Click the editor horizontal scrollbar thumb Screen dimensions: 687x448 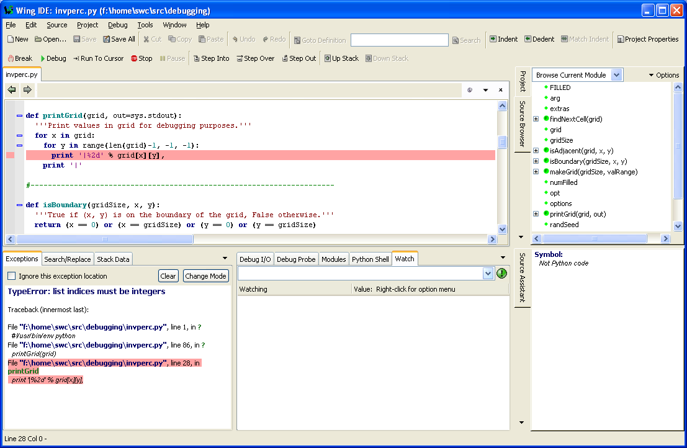point(104,239)
